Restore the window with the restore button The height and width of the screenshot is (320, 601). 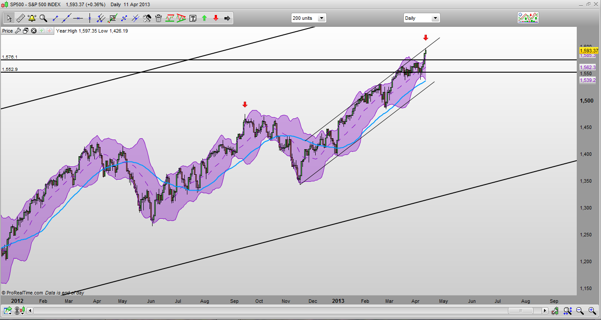click(x=588, y=4)
